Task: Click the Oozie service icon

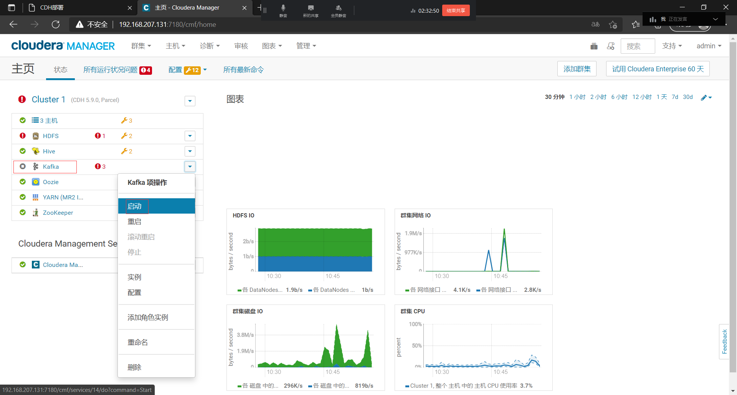Action: pos(36,182)
